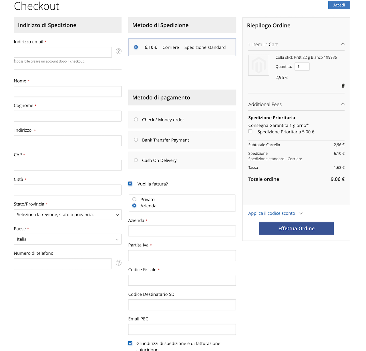Focus the Codice Destinatario SDI input
This screenshot has width=366, height=351.
tap(182, 305)
